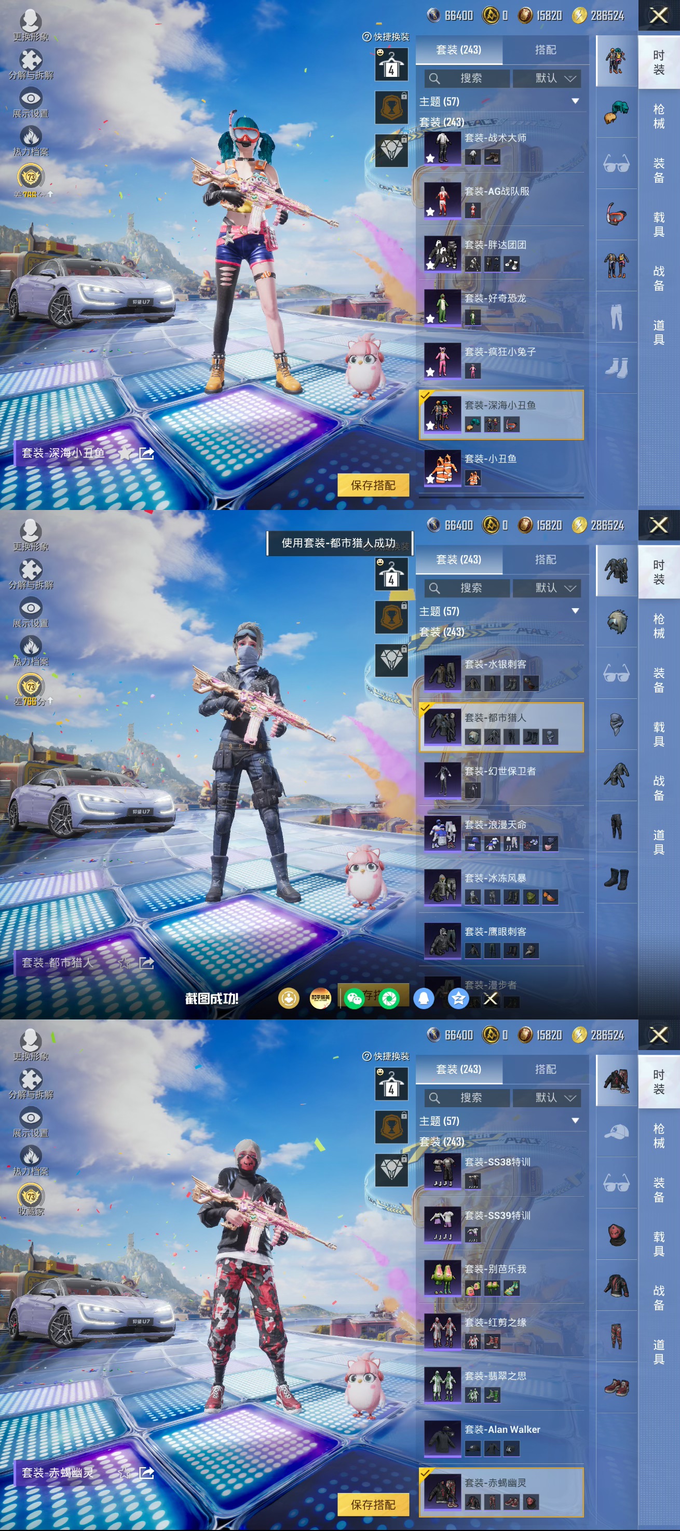This screenshot has height=1531, width=680.
Task: Open 热力档案 on the 都市猎人 screen
Action: pyautogui.click(x=31, y=650)
